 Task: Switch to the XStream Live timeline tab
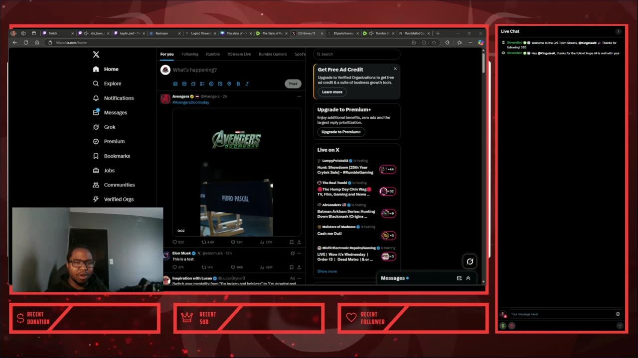[x=239, y=54]
